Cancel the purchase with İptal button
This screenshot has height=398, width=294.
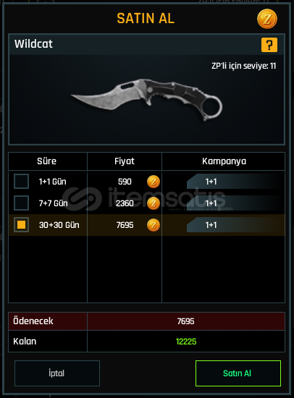57,373
